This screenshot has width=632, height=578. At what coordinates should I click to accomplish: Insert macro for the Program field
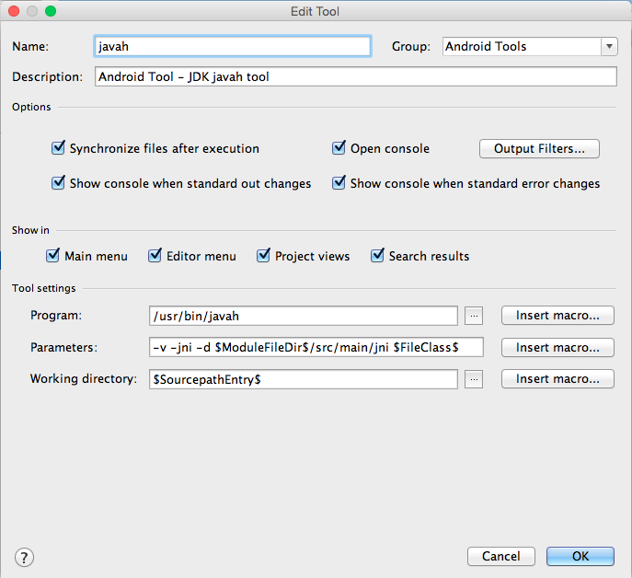(x=557, y=316)
